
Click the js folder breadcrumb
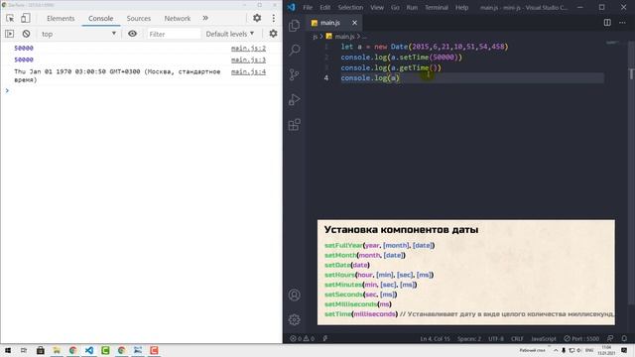point(316,37)
